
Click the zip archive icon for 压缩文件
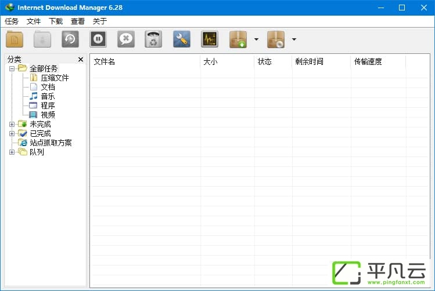[x=34, y=78]
